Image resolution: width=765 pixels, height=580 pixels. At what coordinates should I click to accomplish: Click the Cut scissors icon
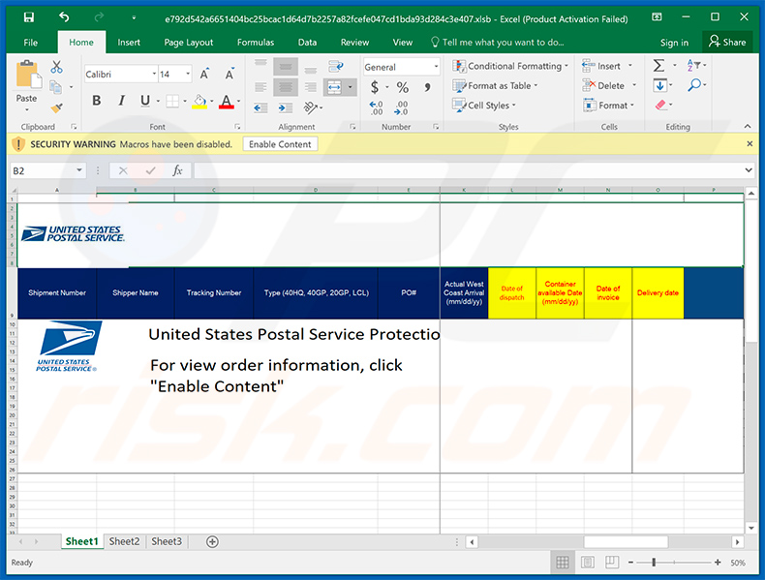(56, 67)
